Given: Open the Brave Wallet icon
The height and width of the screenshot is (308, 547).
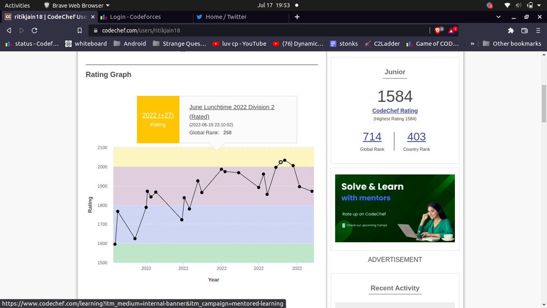Looking at the screenshot, I should (x=524, y=31).
